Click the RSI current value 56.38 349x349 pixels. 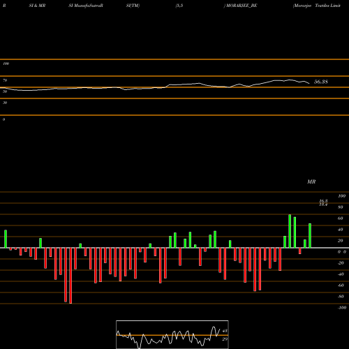321,82
